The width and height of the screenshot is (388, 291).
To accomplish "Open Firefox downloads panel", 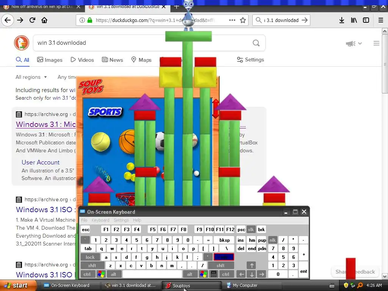I will click(x=342, y=20).
